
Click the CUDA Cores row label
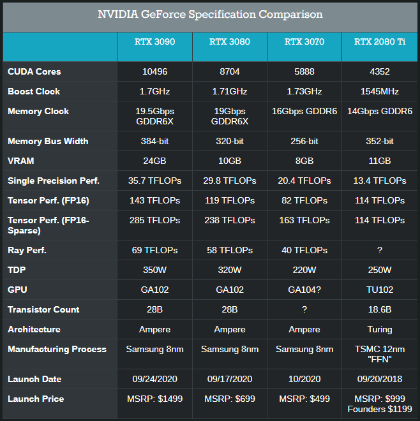pyautogui.click(x=34, y=71)
